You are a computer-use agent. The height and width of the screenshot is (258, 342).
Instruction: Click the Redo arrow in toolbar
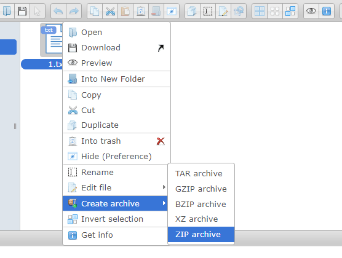click(x=74, y=11)
